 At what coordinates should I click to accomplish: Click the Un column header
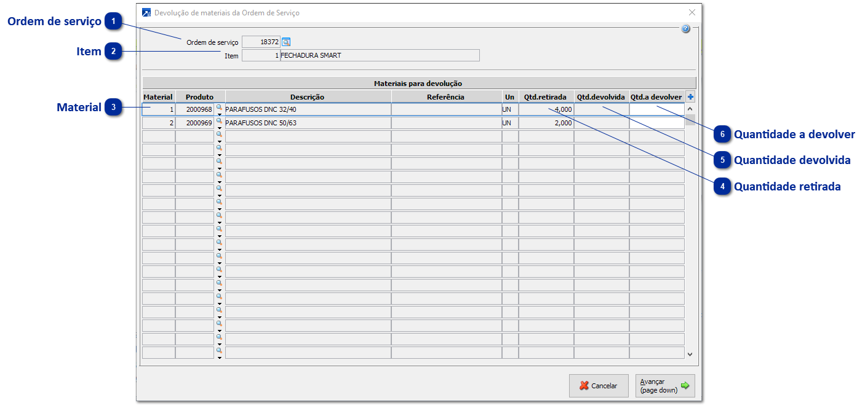[509, 97]
